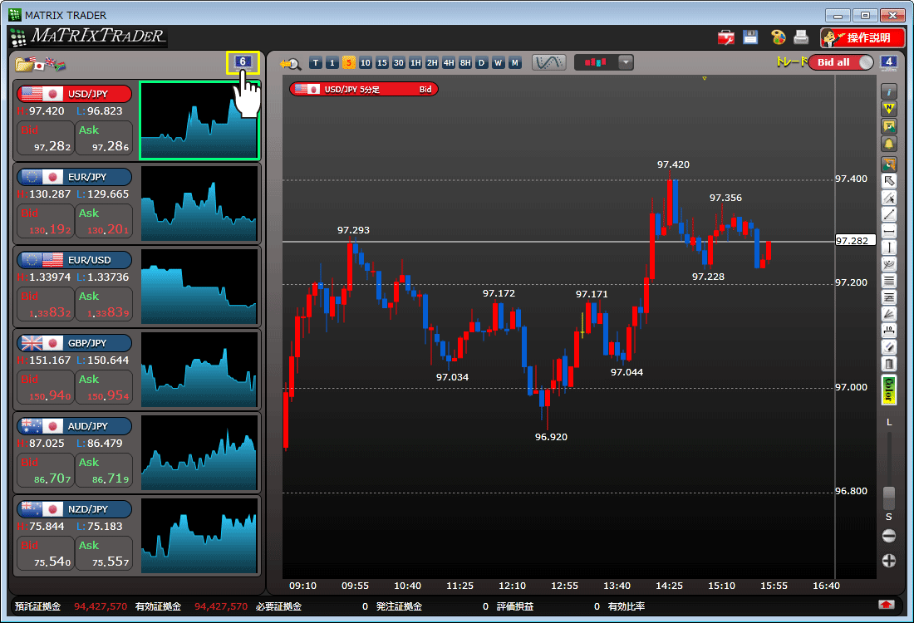Open the NZD/JPY pair selector
The width and height of the screenshot is (914, 623).
coord(75,508)
